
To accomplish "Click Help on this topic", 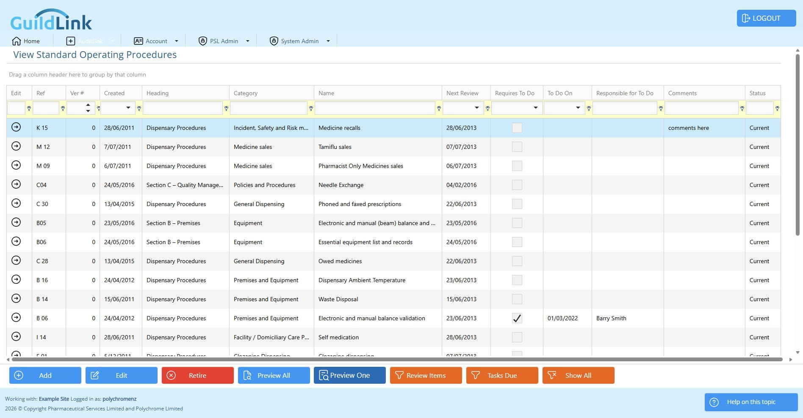I will (x=751, y=402).
